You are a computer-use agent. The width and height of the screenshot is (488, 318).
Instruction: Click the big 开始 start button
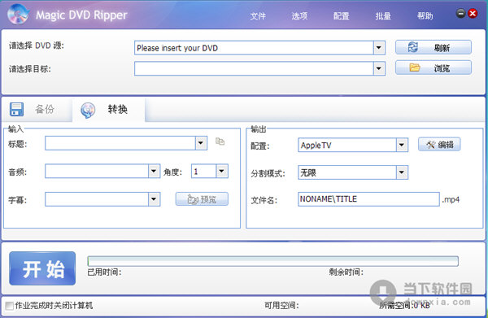[x=42, y=268]
